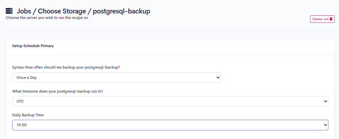Click the chevron arrow on the UTC select

point(326,101)
